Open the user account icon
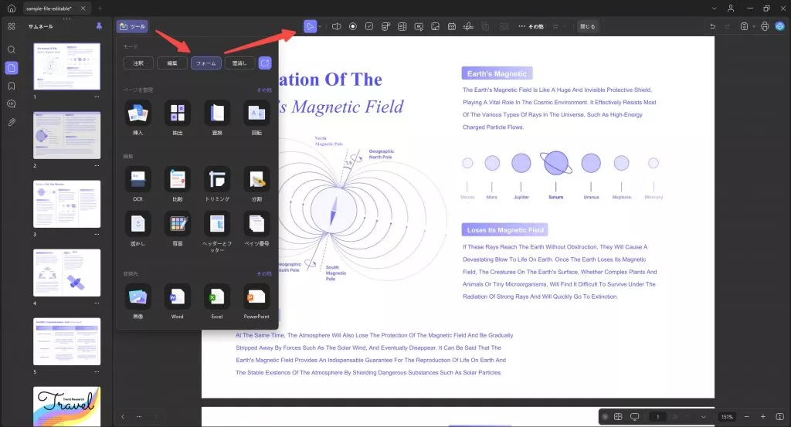This screenshot has width=791, height=427. pos(731,8)
